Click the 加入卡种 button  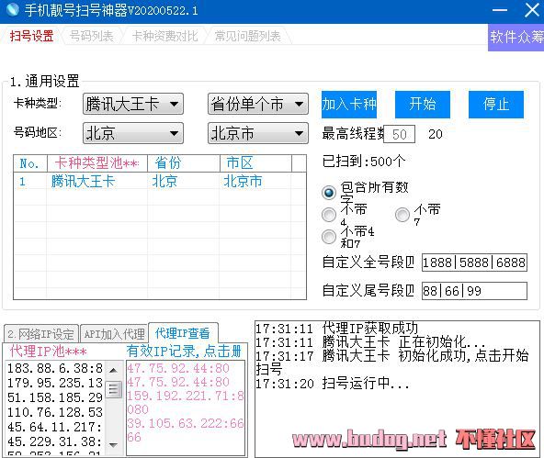(349, 105)
